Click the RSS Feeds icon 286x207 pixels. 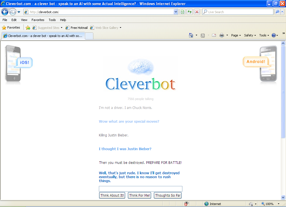click(x=203, y=36)
